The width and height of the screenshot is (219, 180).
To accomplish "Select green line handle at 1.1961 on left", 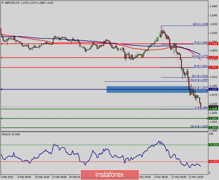I will pyautogui.click(x=1, y=118).
